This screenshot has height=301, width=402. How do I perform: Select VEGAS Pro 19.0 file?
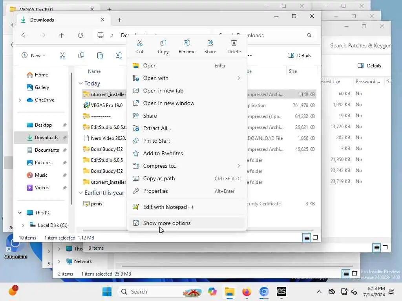[104, 105]
